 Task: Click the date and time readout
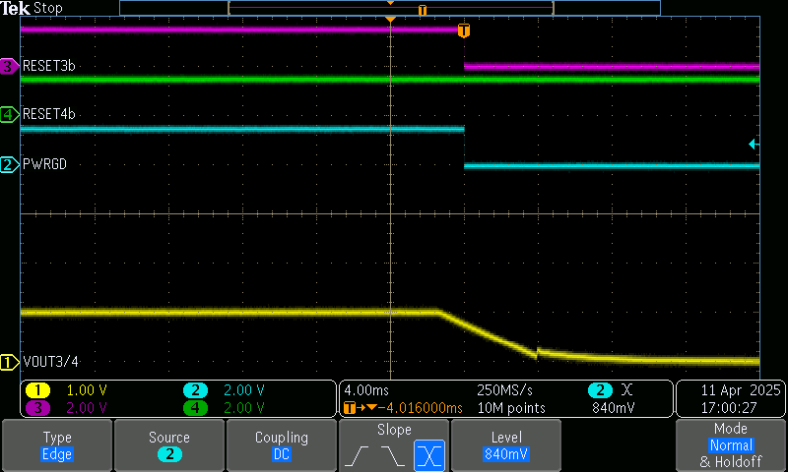coord(730,398)
